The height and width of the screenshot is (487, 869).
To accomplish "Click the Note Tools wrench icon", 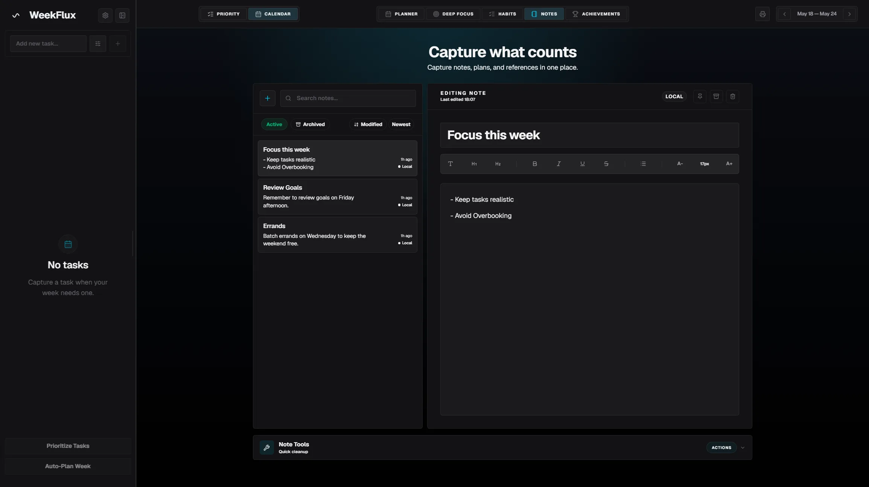I will pos(267,447).
